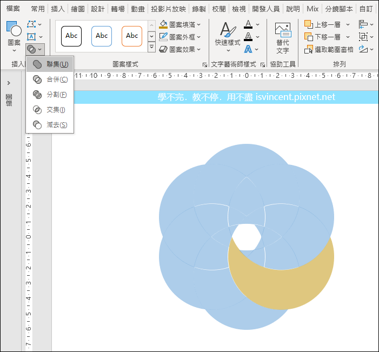The width and height of the screenshot is (379, 352).
Task: Click the blue banner text isvincent.pixnet.net
Action: (x=295, y=97)
